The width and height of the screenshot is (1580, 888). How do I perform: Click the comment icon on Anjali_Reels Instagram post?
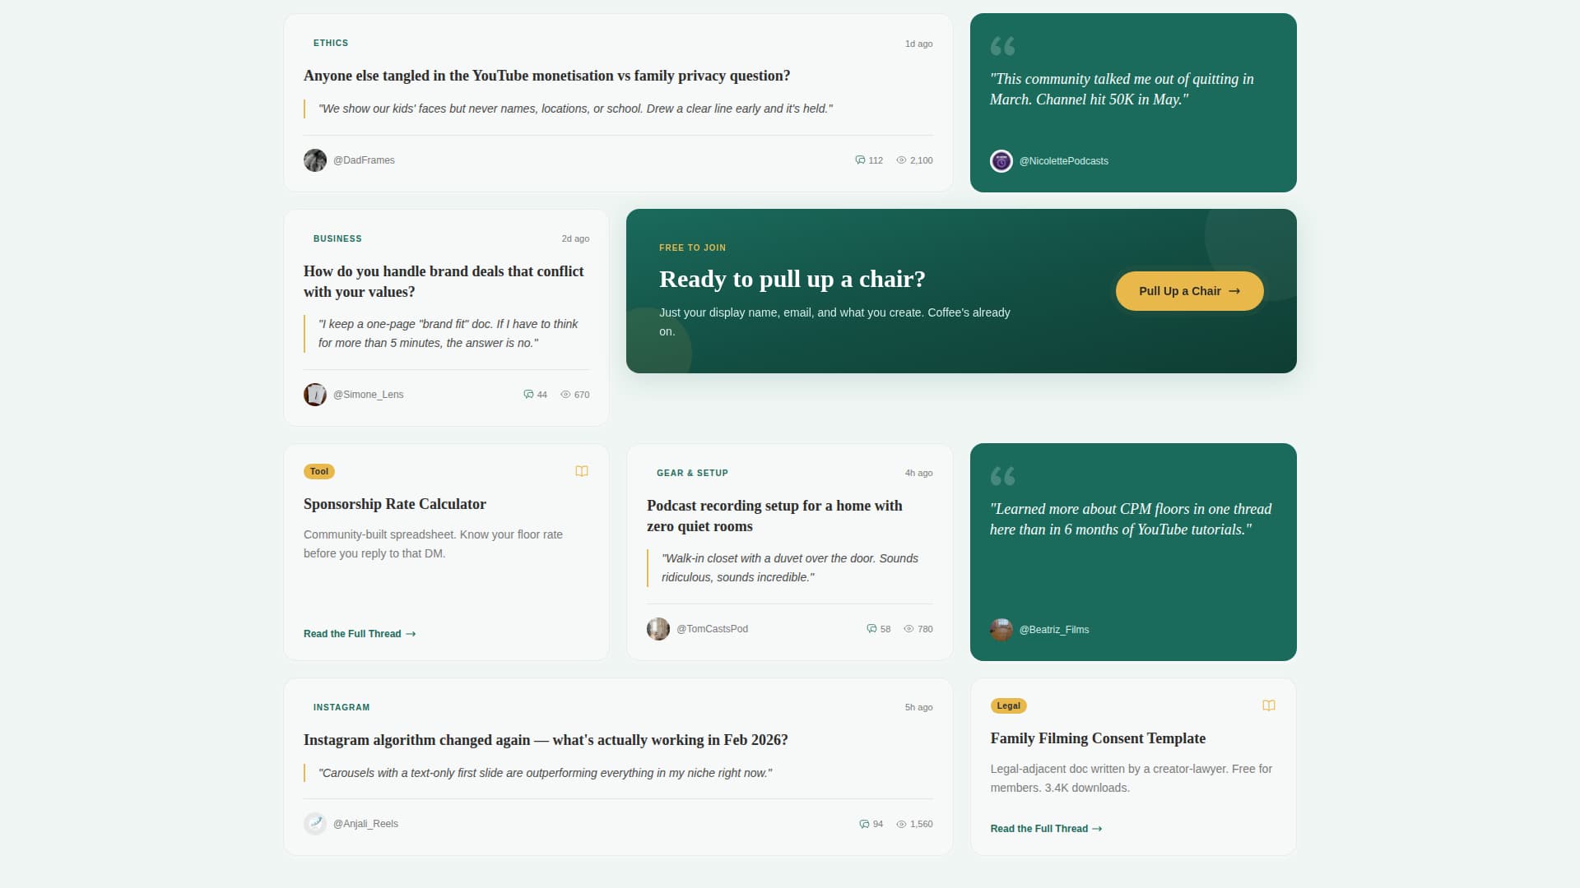864,823
